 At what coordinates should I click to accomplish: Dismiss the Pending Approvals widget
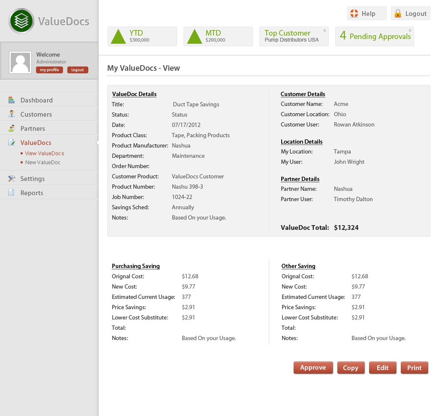[x=410, y=30]
